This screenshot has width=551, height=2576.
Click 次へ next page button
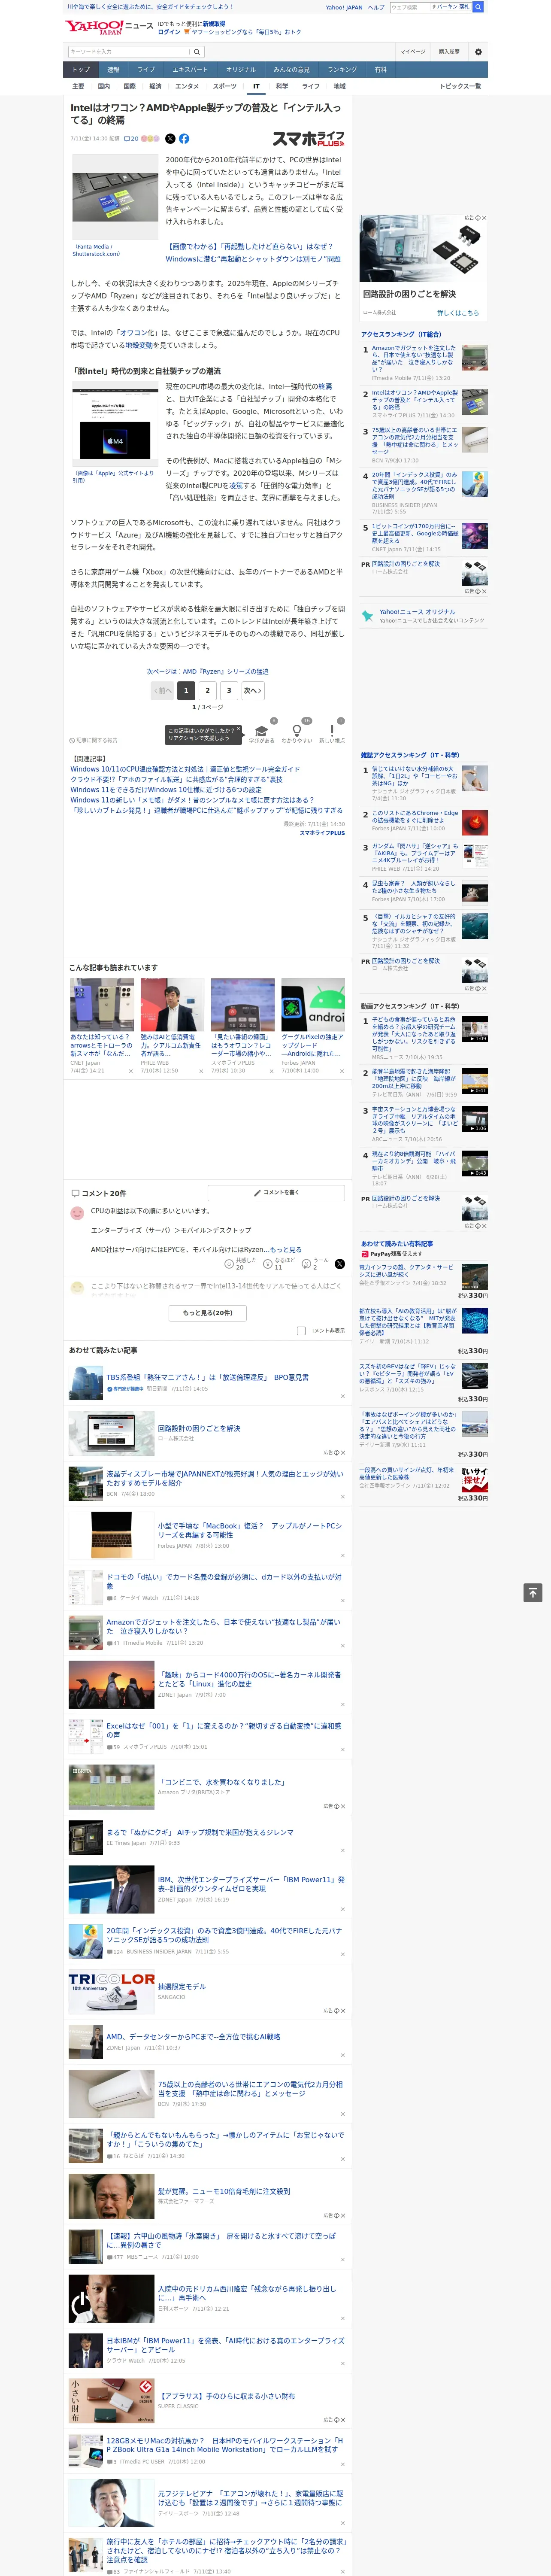click(x=253, y=690)
